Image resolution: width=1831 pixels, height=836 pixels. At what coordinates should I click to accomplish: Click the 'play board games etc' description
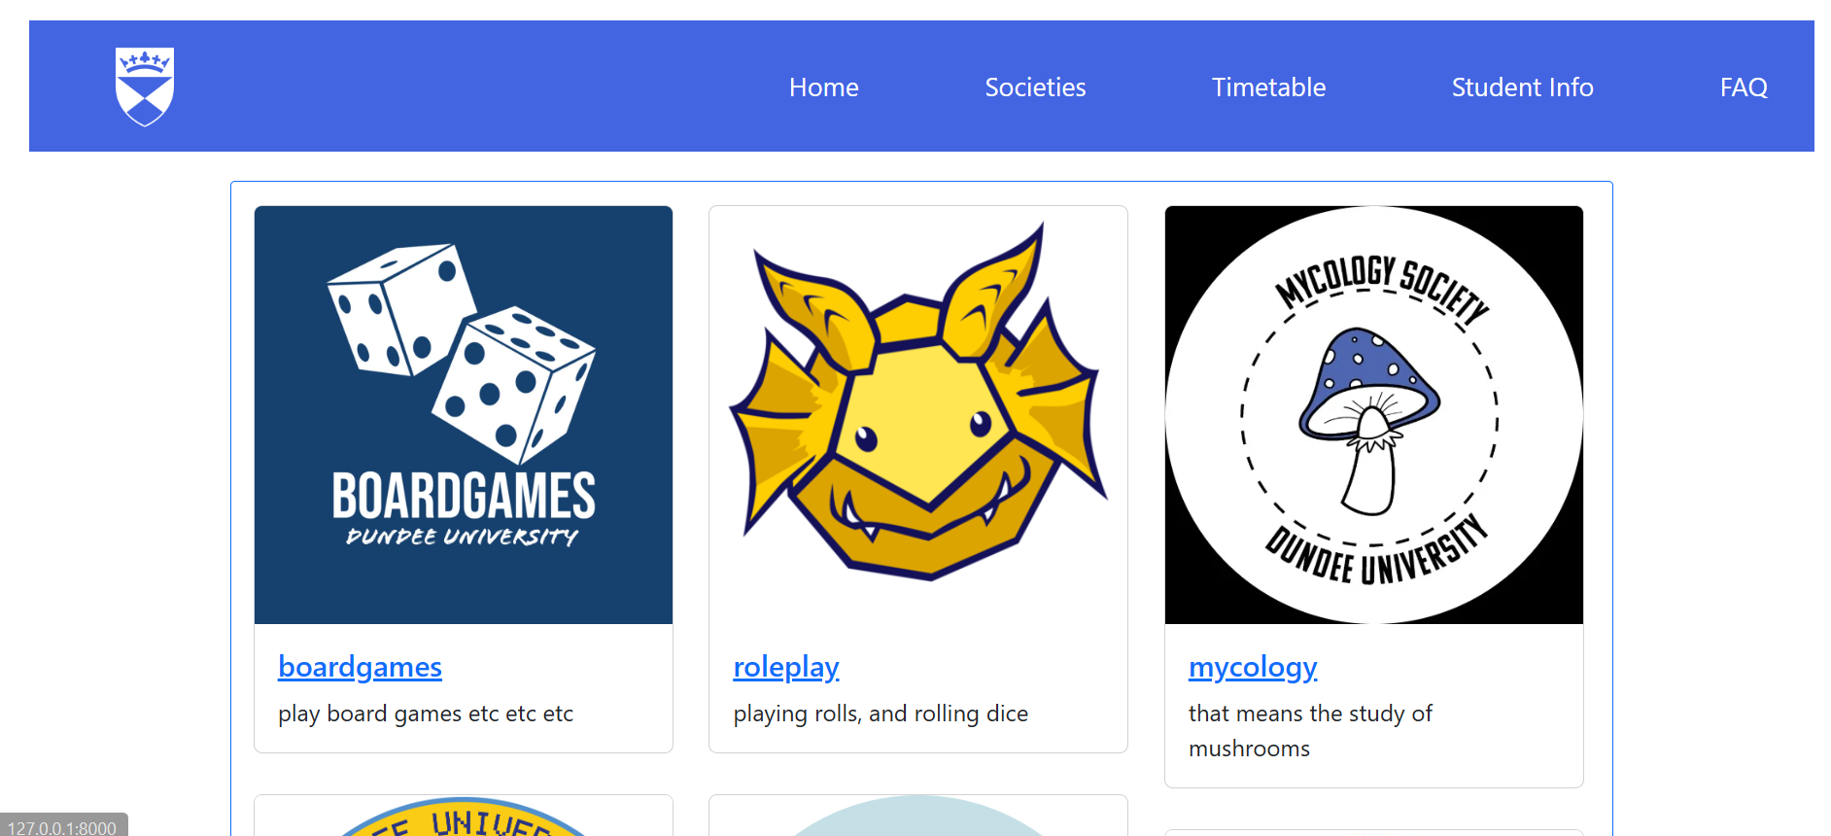pyautogui.click(x=426, y=714)
